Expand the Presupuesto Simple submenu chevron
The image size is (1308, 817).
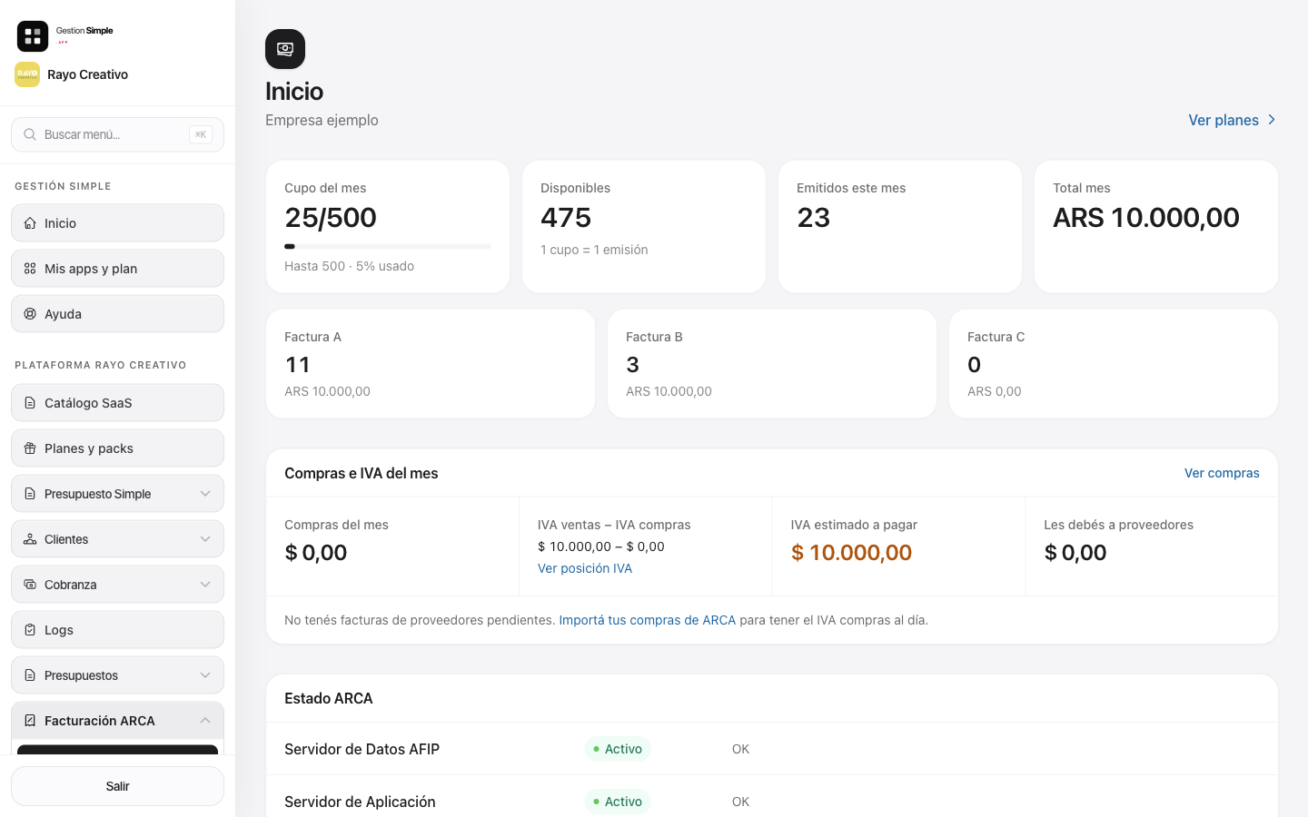click(205, 494)
